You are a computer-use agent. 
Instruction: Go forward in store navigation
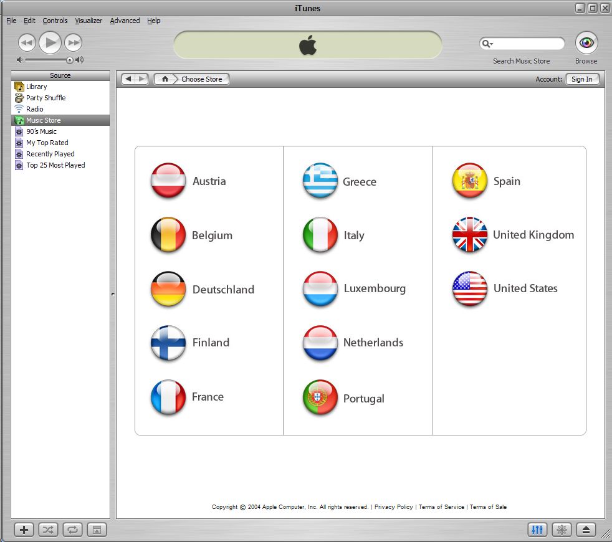141,79
